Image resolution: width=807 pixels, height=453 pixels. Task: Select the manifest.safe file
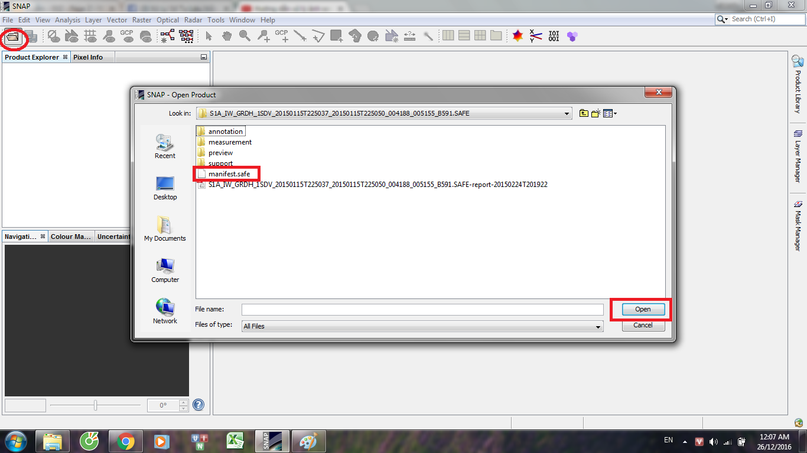224,174
